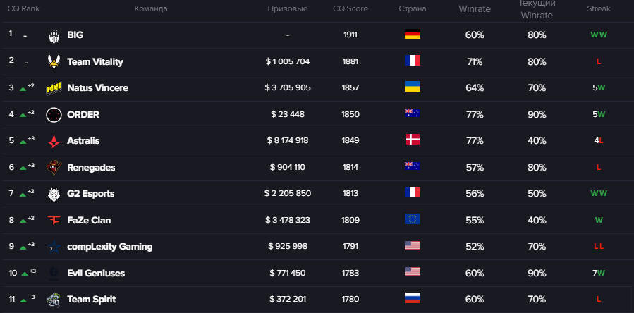Click the FaZe Clan logo icon

[54, 220]
